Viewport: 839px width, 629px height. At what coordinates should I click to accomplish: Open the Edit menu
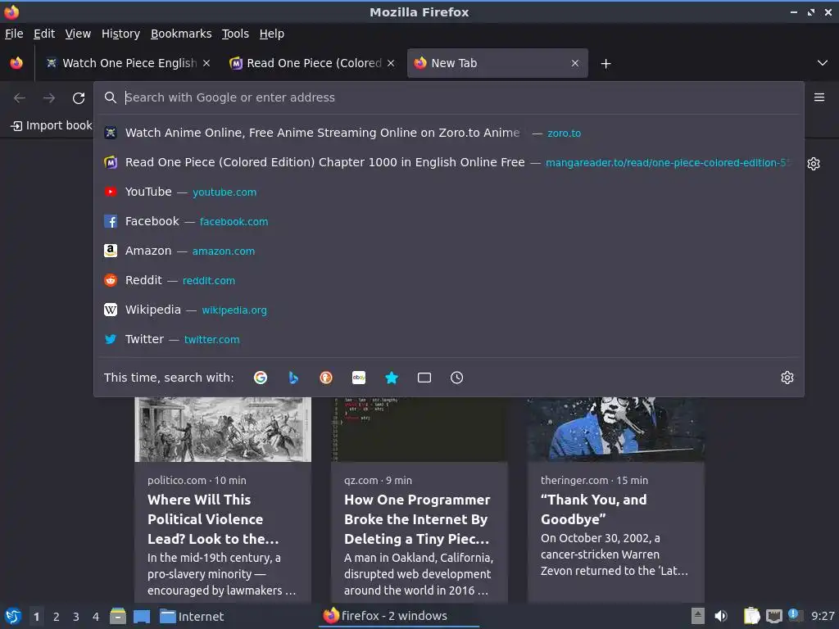44,34
